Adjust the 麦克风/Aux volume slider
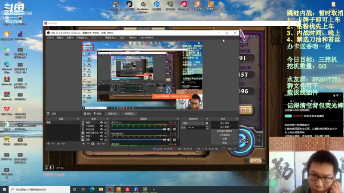This screenshot has width=344, height=193. click(138, 129)
